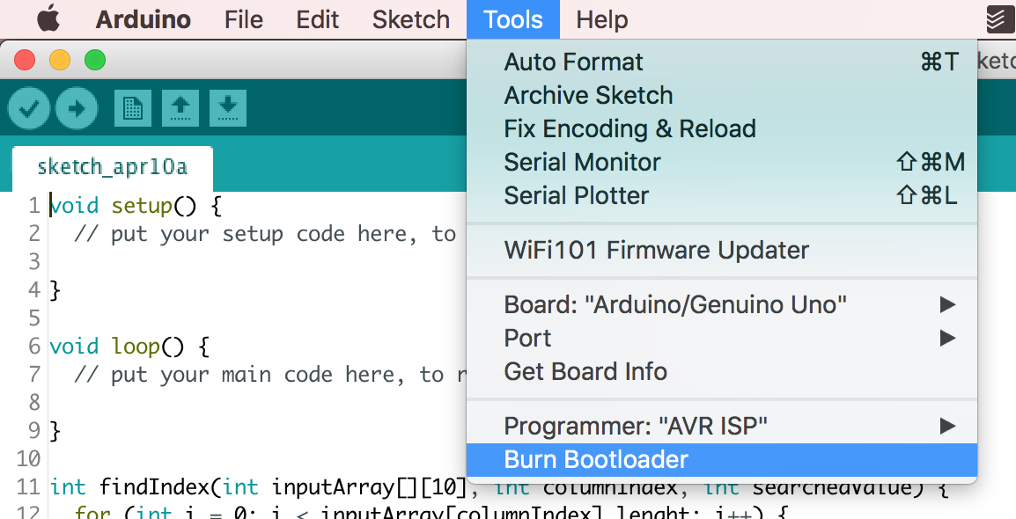The width and height of the screenshot is (1016, 519).
Task: Click the Save sketch down-arrow icon
Action: pos(228,108)
